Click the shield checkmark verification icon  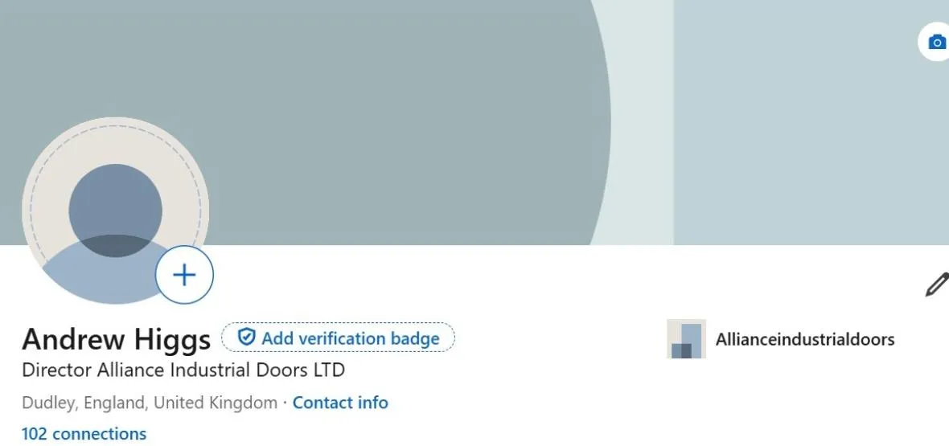click(246, 337)
